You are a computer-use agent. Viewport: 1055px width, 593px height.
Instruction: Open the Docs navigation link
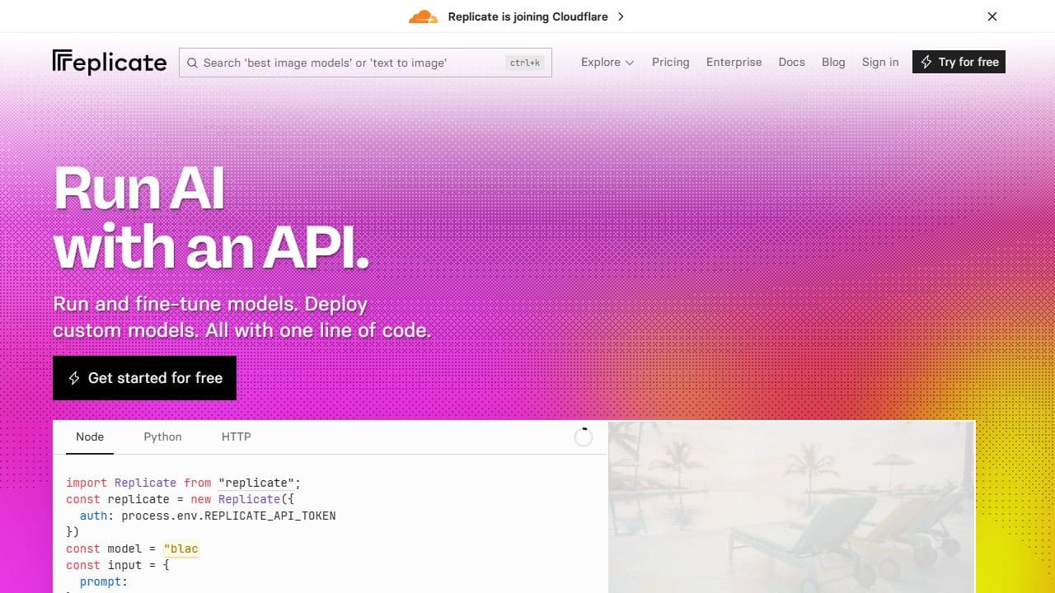791,62
